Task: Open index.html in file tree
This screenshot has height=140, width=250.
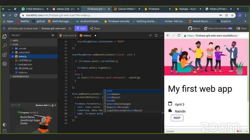Action: pyautogui.click(x=33, y=52)
